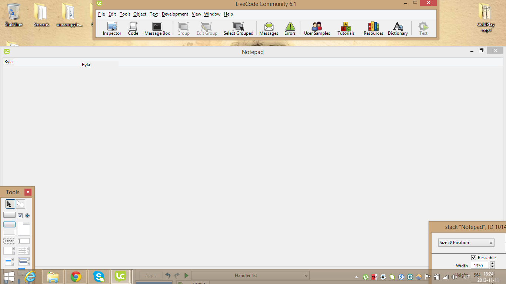Expand the Size & Position dropdown
The height and width of the screenshot is (284, 506).
(x=466, y=243)
